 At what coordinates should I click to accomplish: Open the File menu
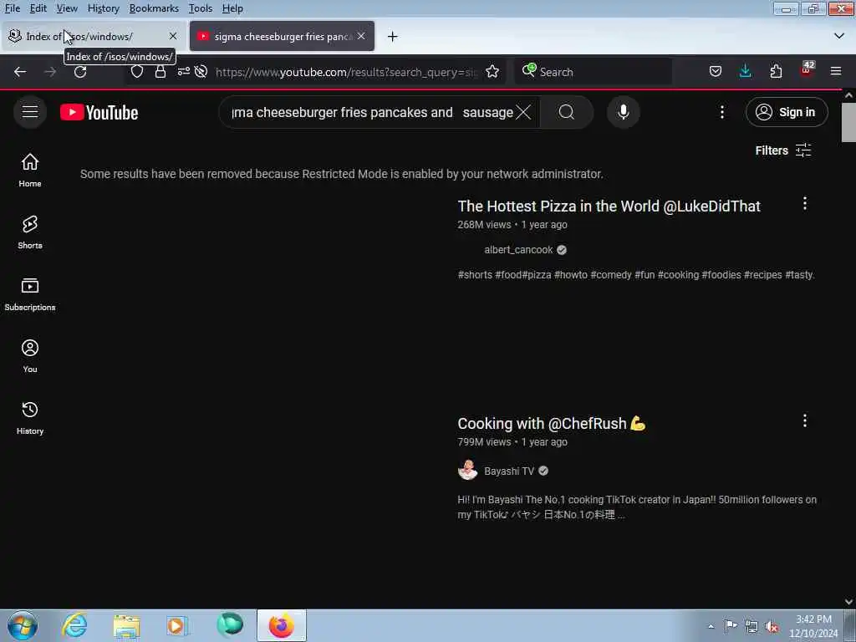(x=13, y=8)
